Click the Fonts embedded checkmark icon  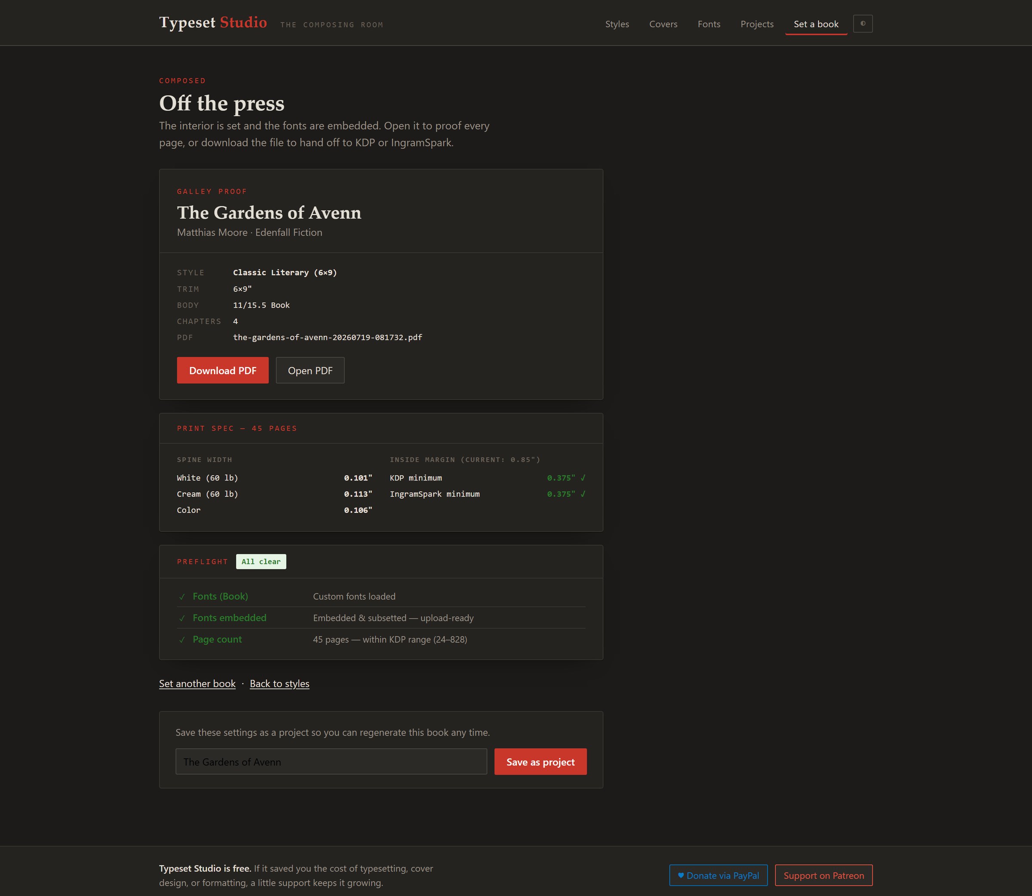point(182,618)
